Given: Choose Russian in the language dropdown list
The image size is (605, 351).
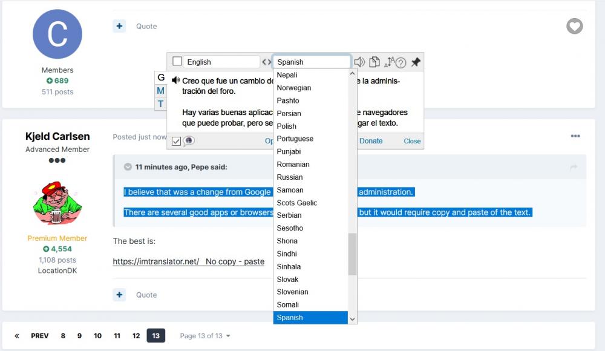Looking at the screenshot, I should coord(290,177).
